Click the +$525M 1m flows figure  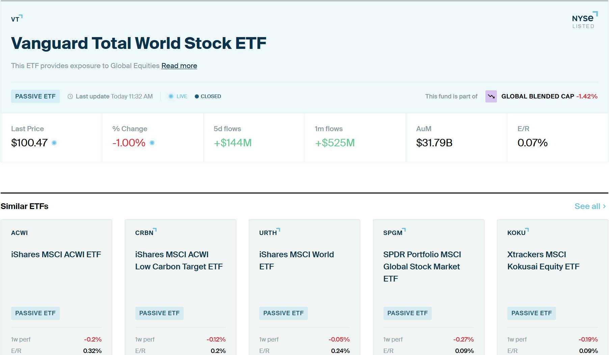334,143
